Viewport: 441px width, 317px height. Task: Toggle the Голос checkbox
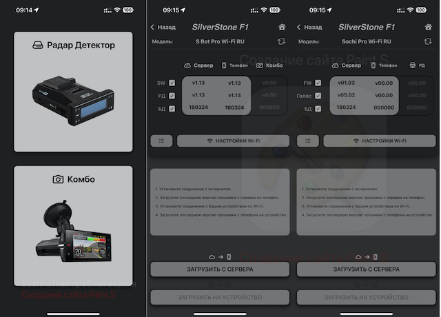pyautogui.click(x=318, y=96)
